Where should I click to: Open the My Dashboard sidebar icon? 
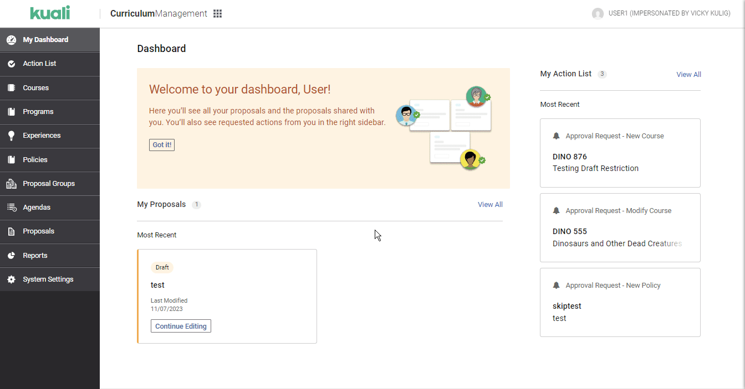click(x=11, y=39)
